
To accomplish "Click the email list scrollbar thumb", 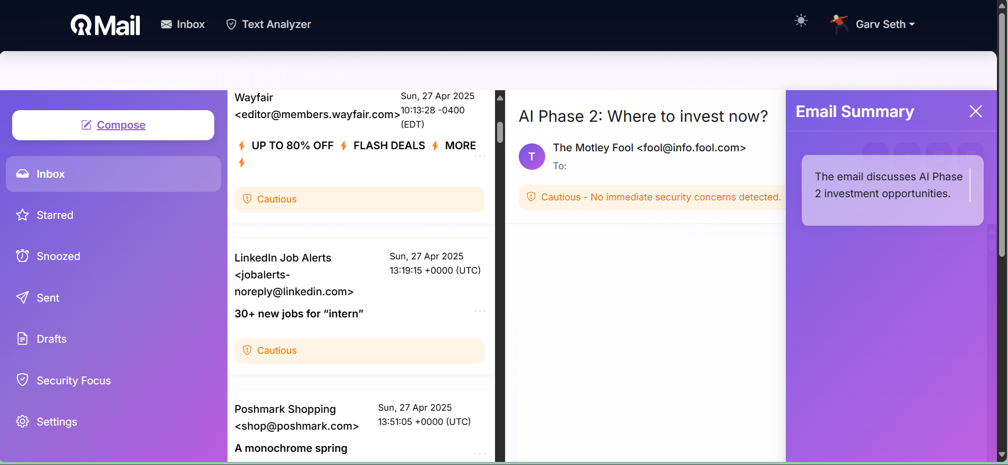I will tap(500, 132).
